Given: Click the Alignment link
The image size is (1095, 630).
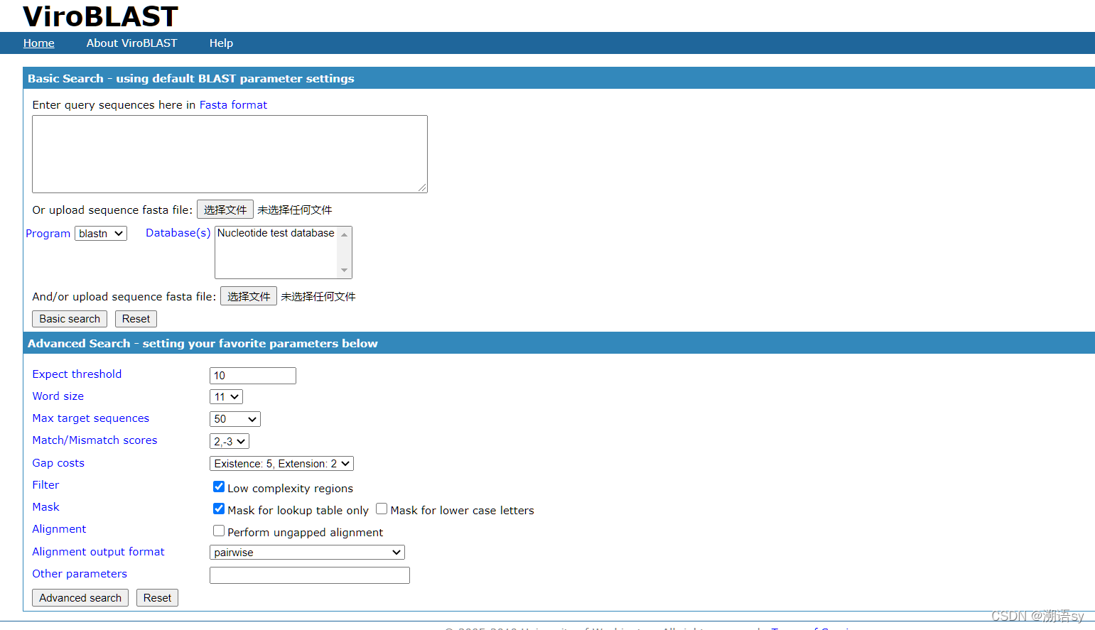Looking at the screenshot, I should (59, 529).
